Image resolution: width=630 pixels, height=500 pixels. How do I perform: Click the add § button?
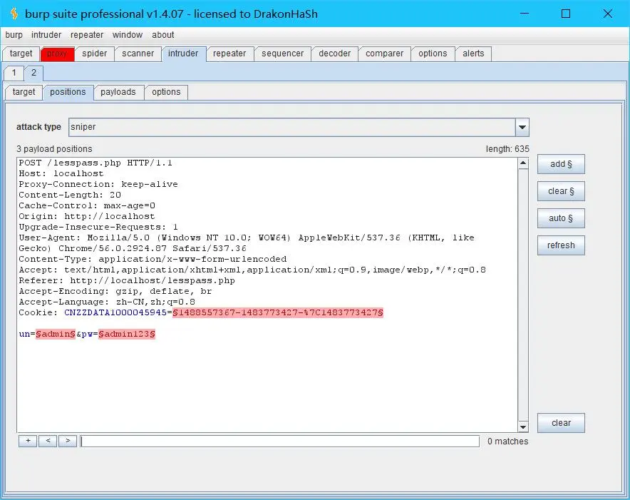point(561,164)
